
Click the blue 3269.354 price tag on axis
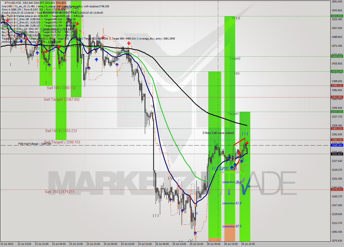[337, 145]
